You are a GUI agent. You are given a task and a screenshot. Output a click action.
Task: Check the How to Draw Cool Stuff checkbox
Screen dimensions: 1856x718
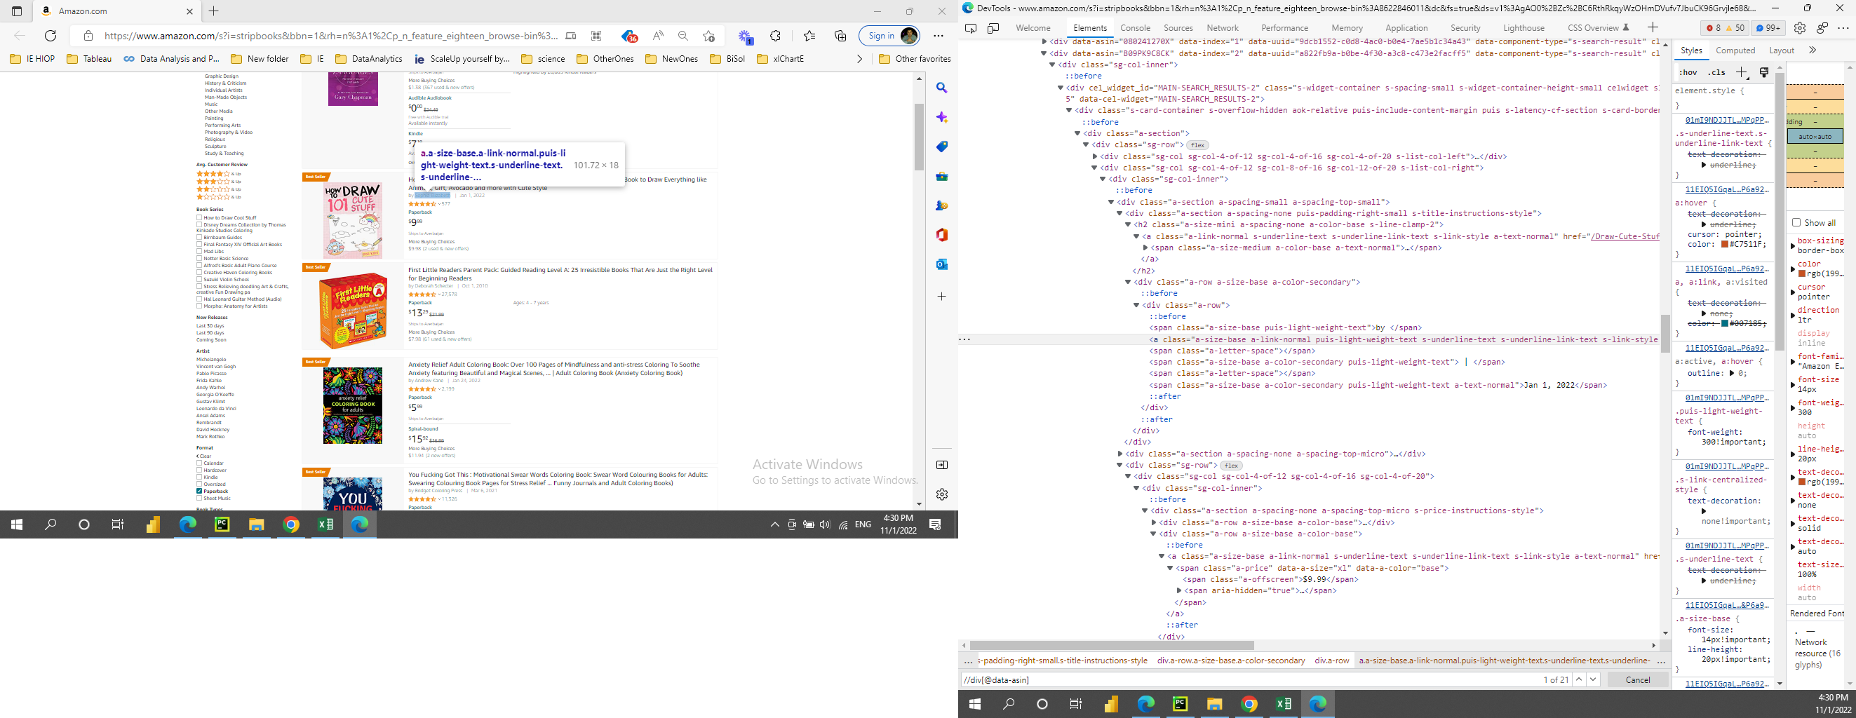pos(199,217)
